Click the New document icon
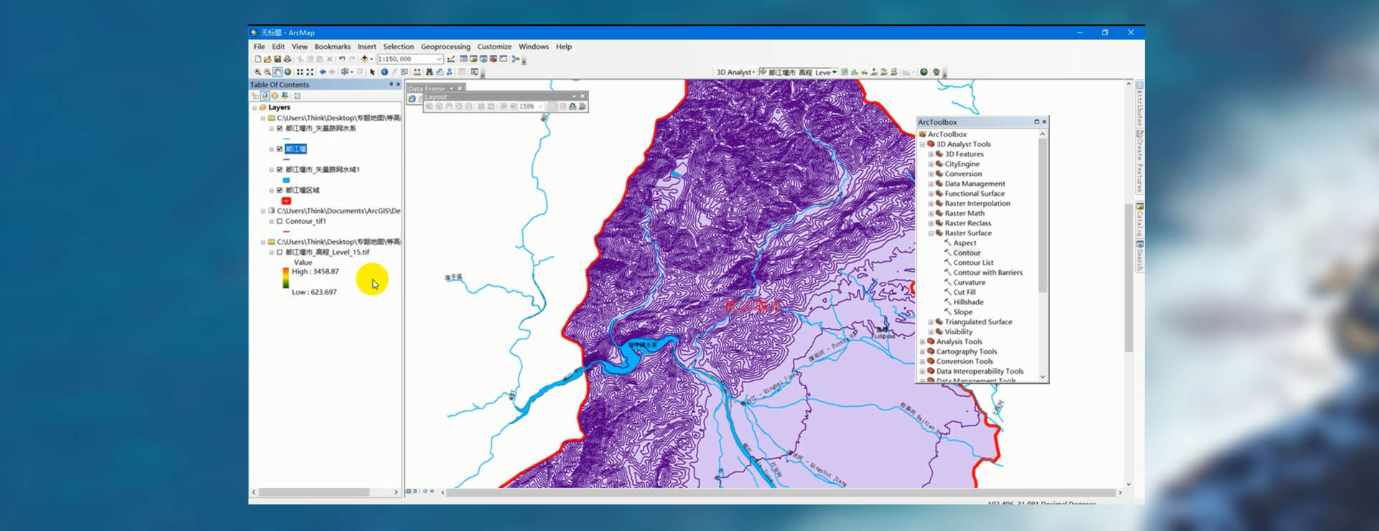This screenshot has width=1379, height=531. click(257, 59)
